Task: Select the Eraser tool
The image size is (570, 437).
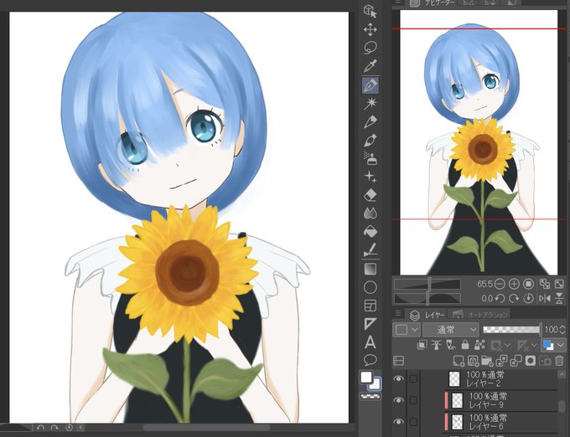Action: (370, 195)
